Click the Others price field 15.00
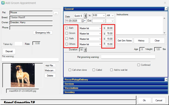The height and width of the screenshot is (105, 169). coord(109,44)
